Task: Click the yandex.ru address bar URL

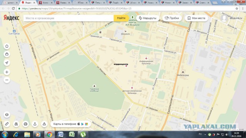Action: coord(76,8)
